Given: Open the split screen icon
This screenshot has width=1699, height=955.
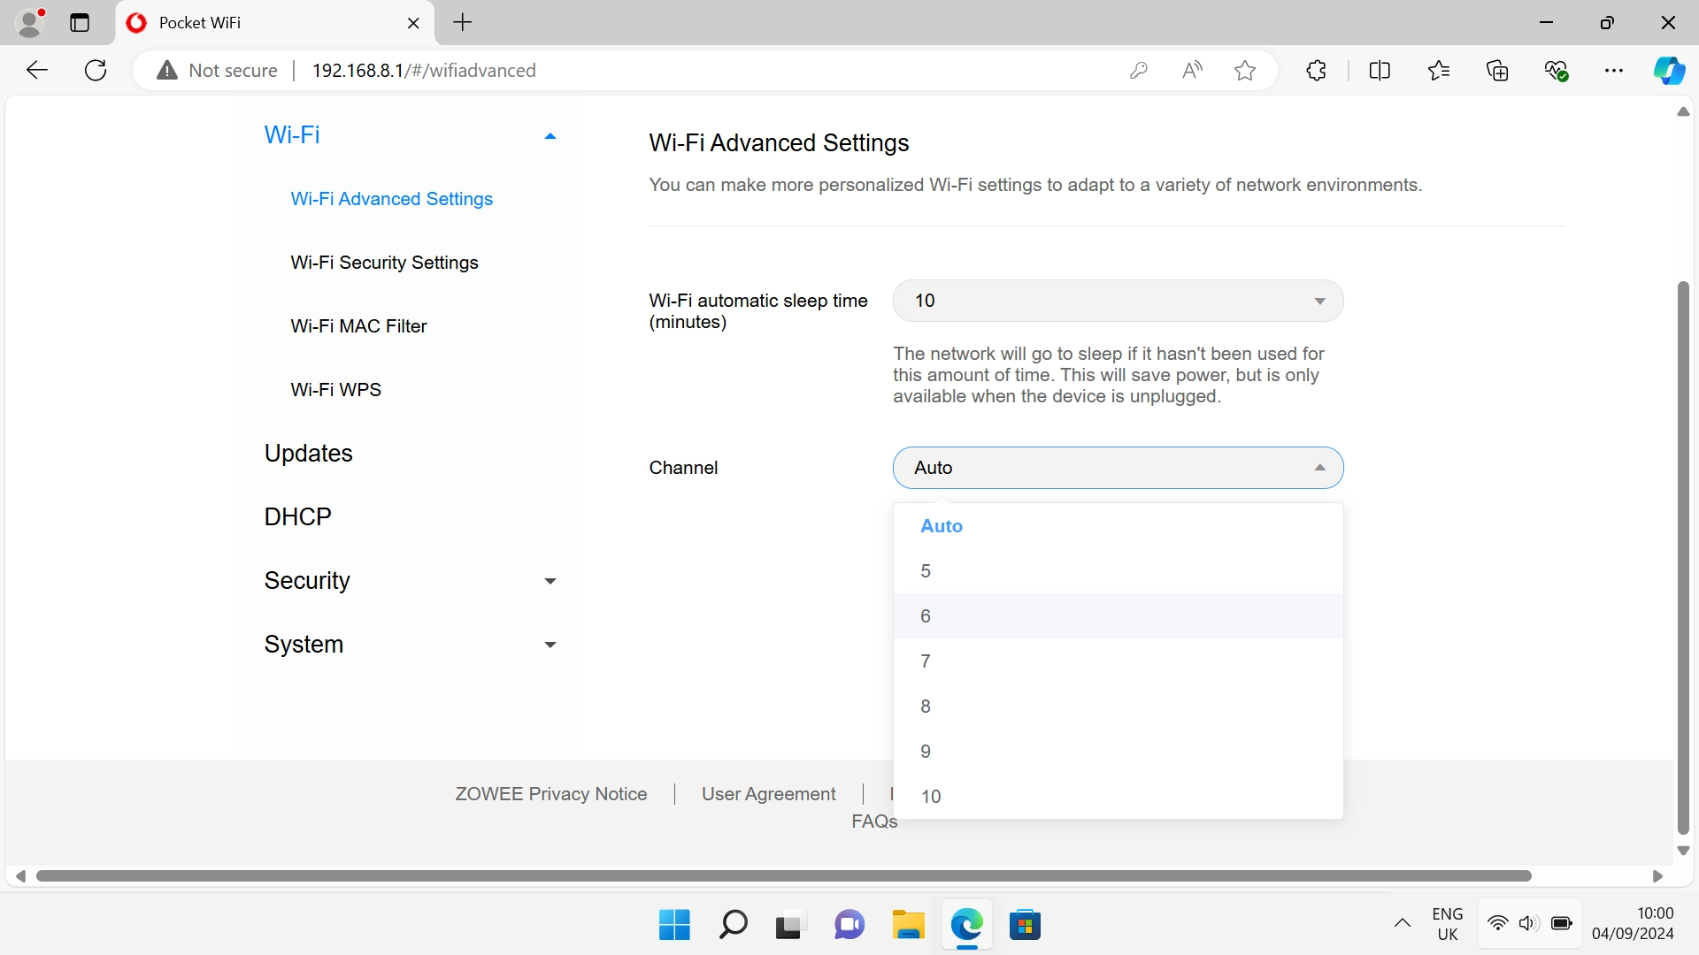Looking at the screenshot, I should [x=1380, y=71].
